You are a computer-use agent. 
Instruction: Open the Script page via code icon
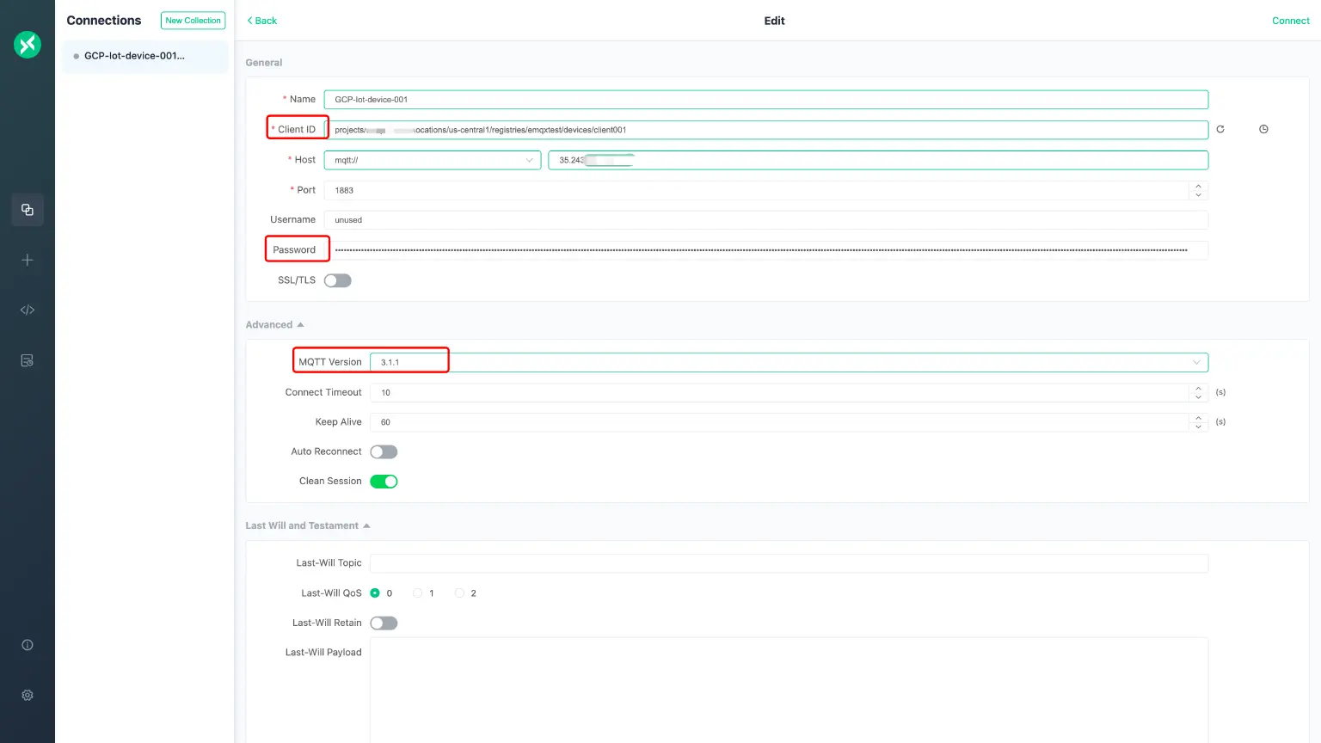[28, 310]
